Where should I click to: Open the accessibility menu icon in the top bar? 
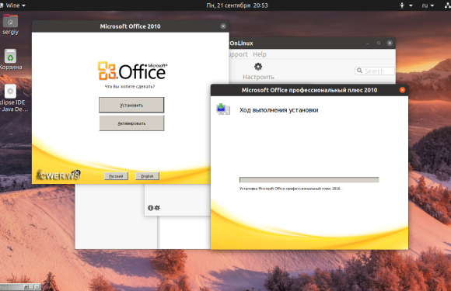tap(406, 5)
